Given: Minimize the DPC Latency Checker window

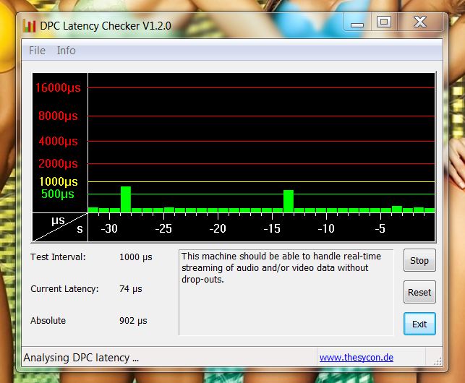Looking at the screenshot, I should point(357,22).
